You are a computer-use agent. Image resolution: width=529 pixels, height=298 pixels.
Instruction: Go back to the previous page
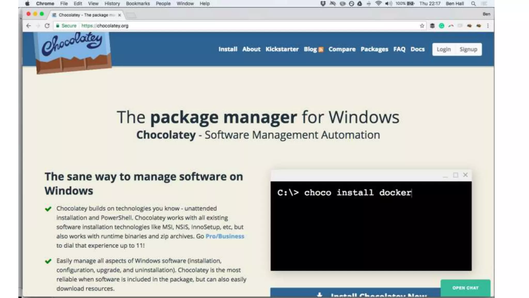point(29,26)
